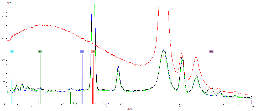Select the Sr element label
Screen dimensions: 256x111
coord(93,51)
